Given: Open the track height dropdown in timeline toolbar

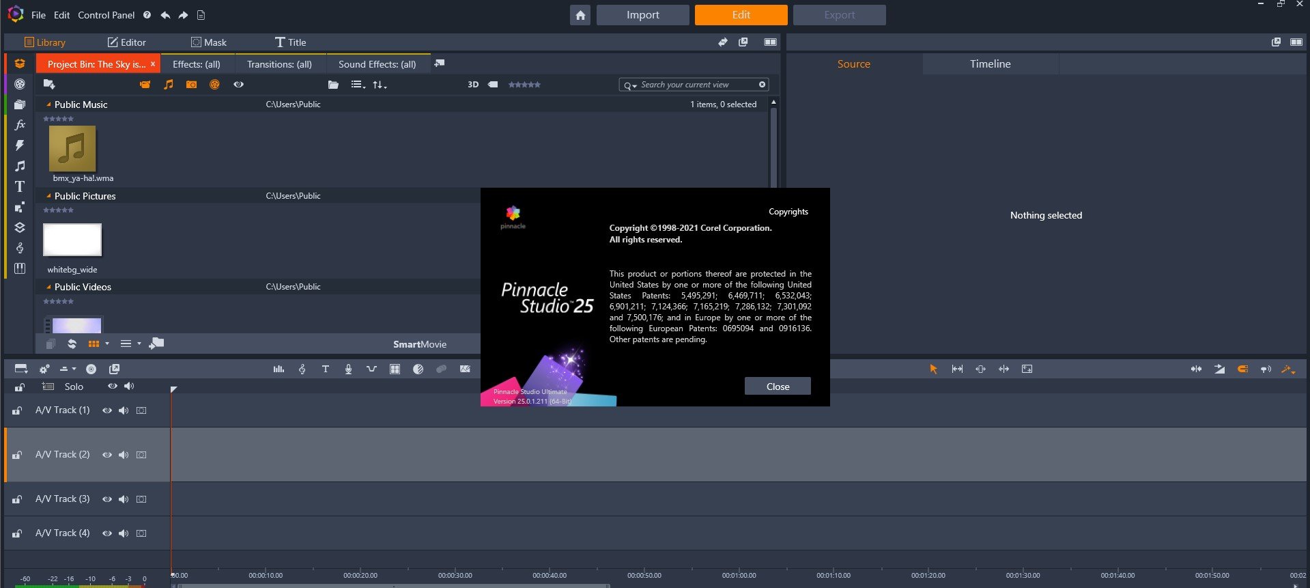Looking at the screenshot, I should pos(67,369).
